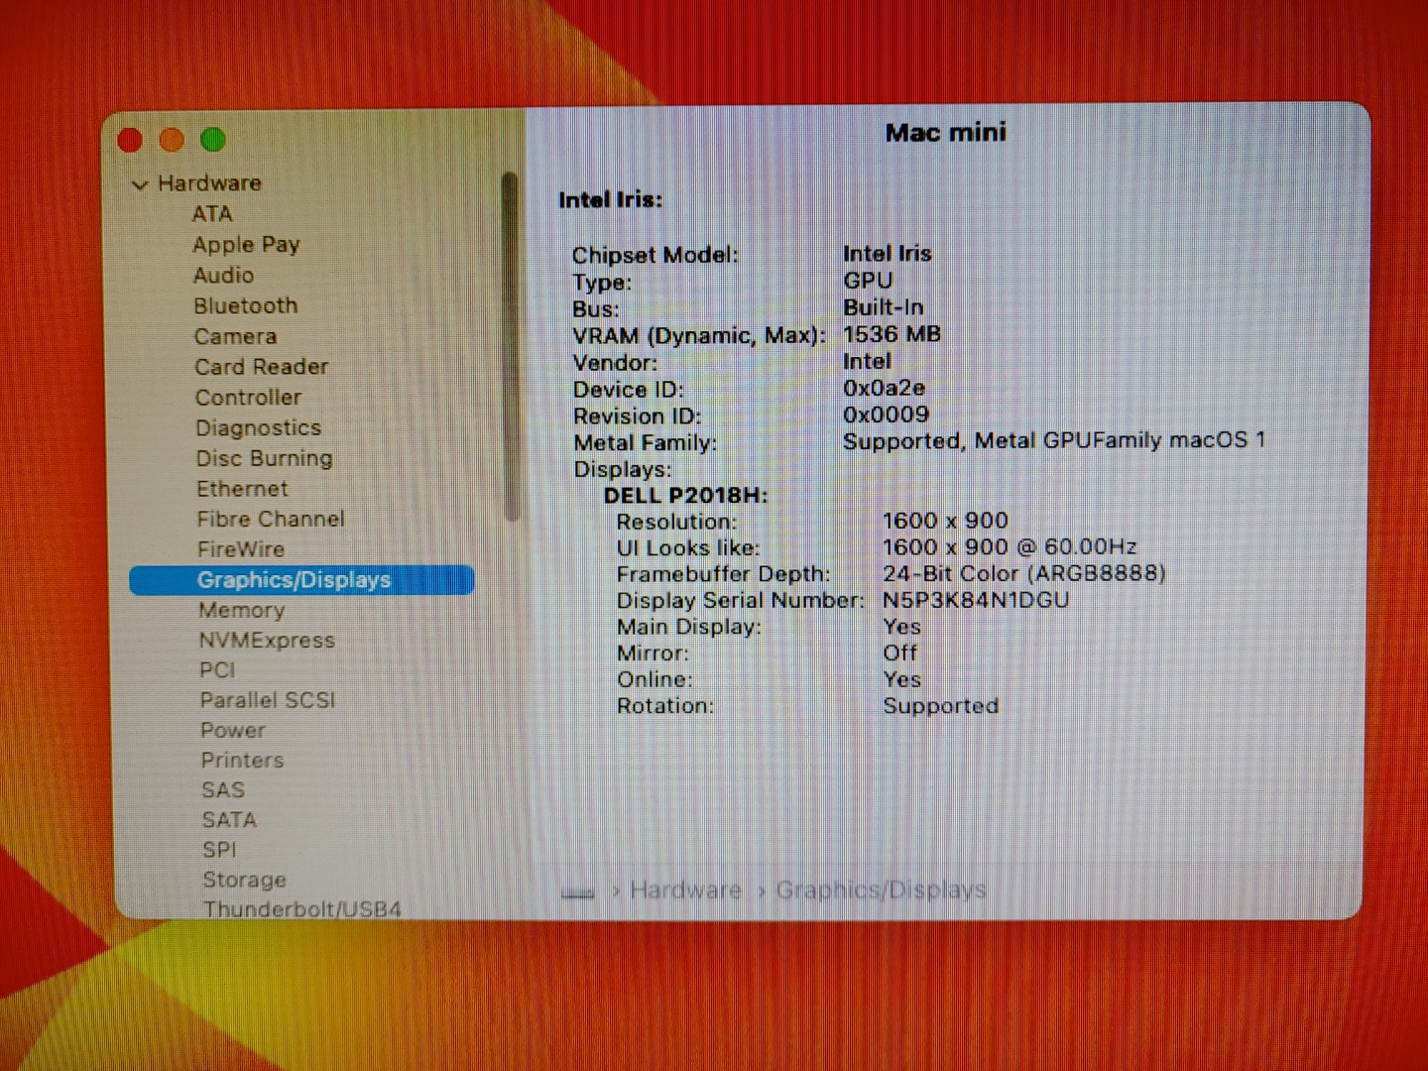Click the green full-screen window button
The width and height of the screenshot is (1428, 1071).
pyautogui.click(x=213, y=140)
